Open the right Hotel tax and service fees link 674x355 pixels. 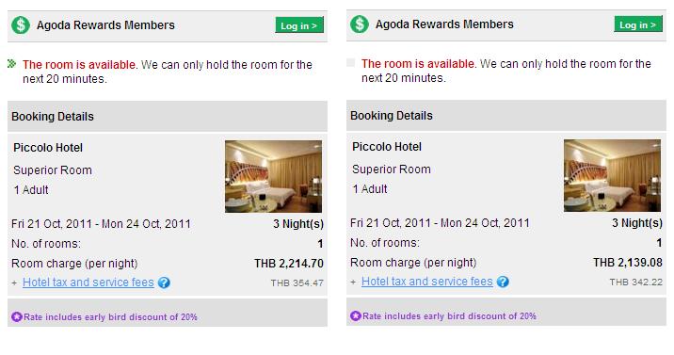click(426, 282)
